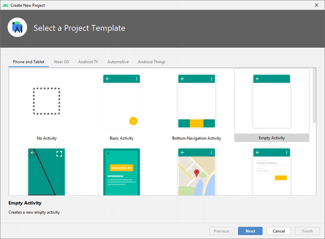
Task: Click the fullscreen expand icon in Fullscreen template
Action: point(59,153)
